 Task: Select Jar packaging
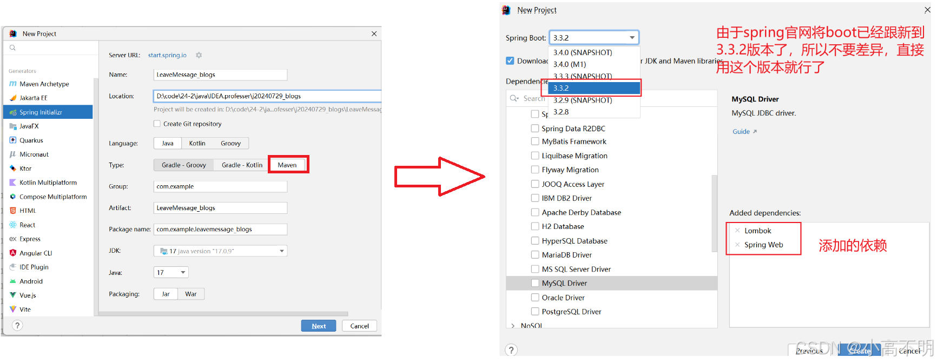(x=166, y=294)
